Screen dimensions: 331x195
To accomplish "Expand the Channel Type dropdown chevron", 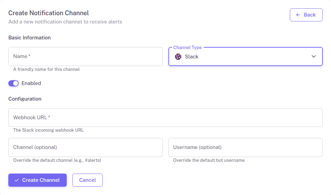I will [313, 56].
